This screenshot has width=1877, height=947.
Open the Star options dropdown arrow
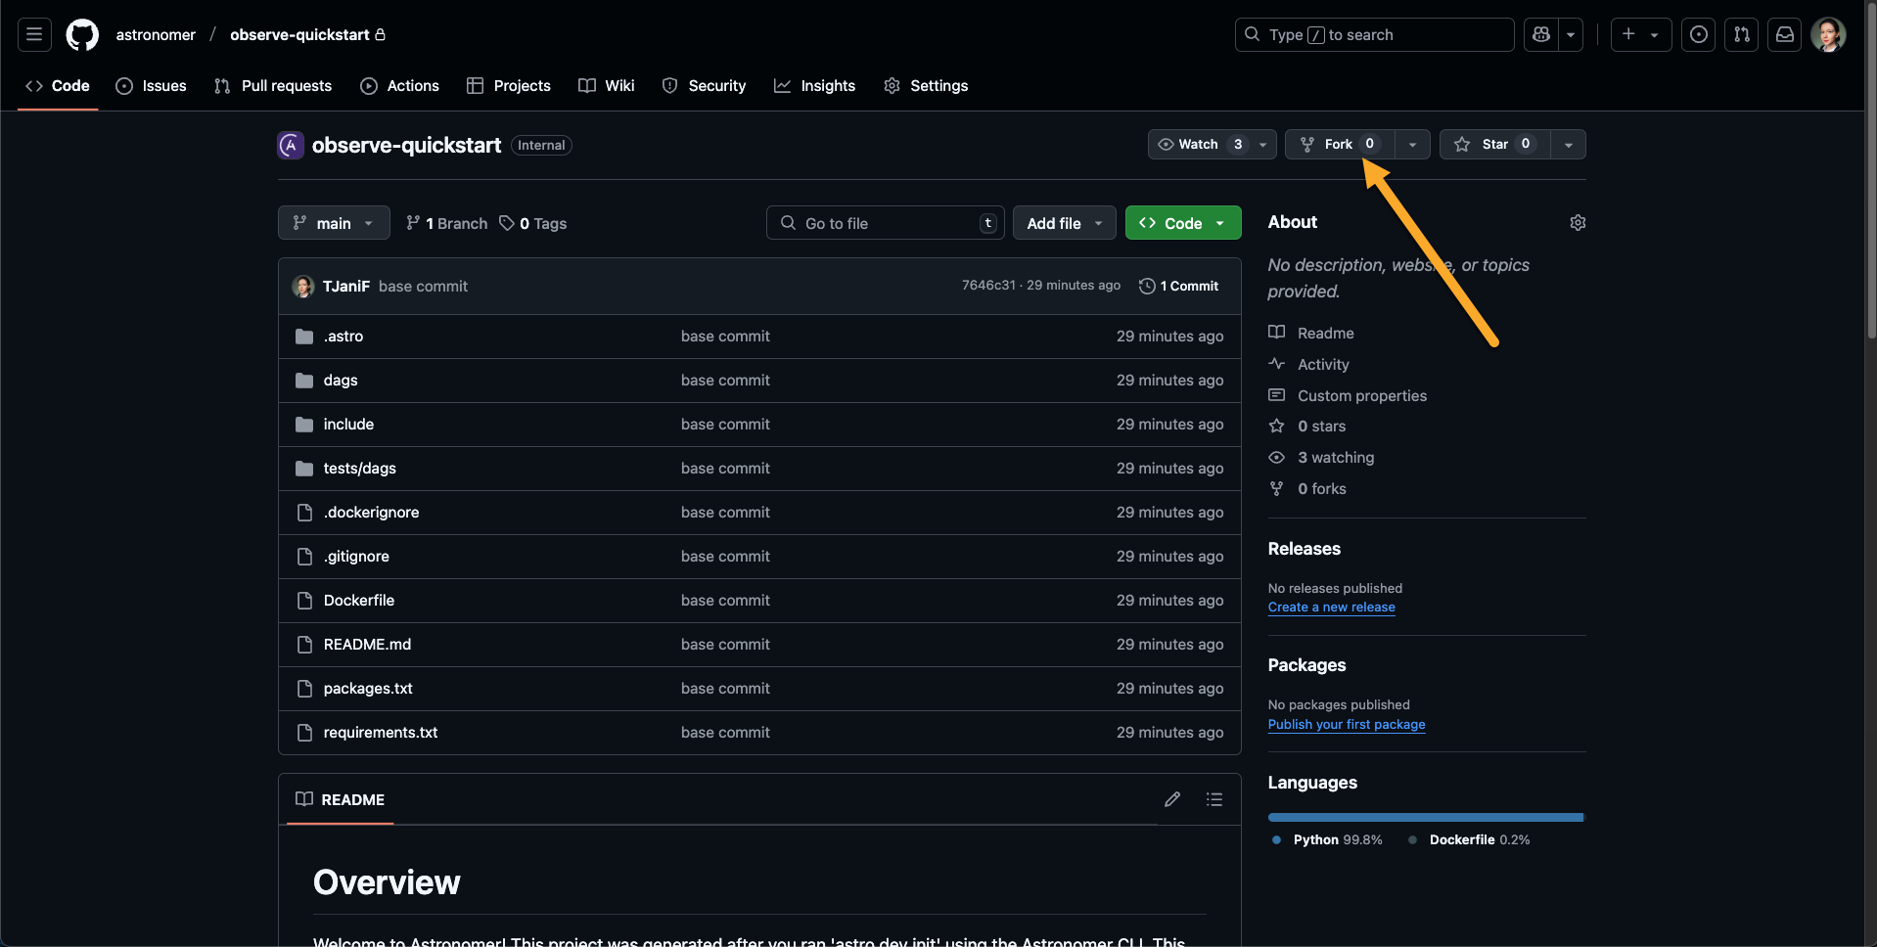click(x=1570, y=144)
